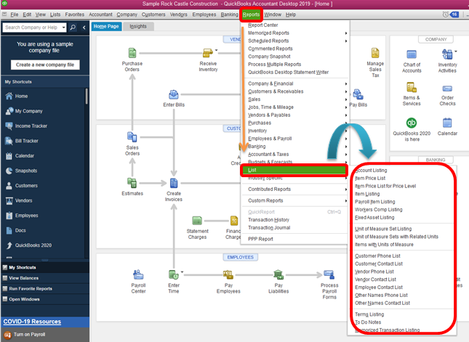Select Terms Listing report
469x342 pixels.
tap(369, 314)
